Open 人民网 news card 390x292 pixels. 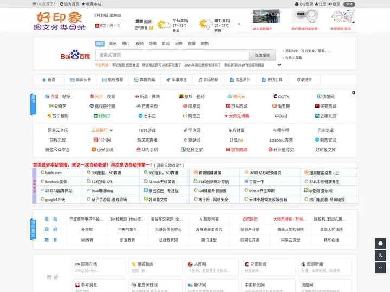[x=212, y=267]
